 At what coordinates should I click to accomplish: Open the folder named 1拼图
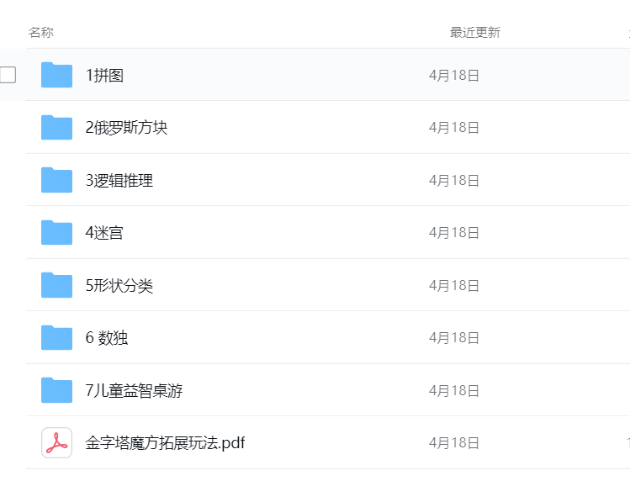pos(104,75)
